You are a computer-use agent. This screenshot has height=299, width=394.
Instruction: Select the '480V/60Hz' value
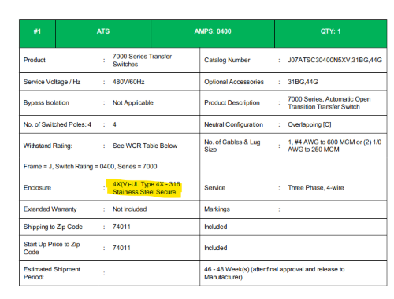(x=128, y=82)
